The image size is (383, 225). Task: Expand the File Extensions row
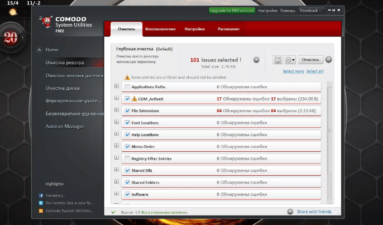tap(117, 110)
